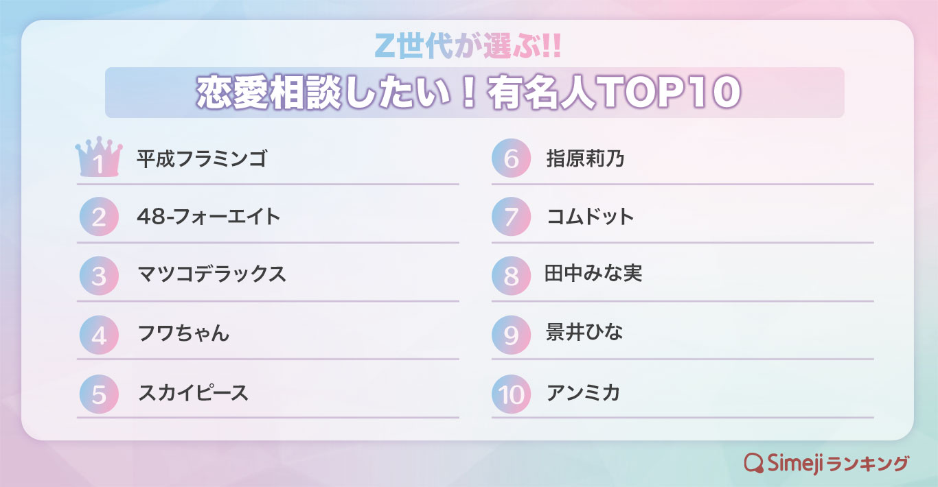Click the マツコデラックス name
Screen dimensions: 938x487
(211, 275)
